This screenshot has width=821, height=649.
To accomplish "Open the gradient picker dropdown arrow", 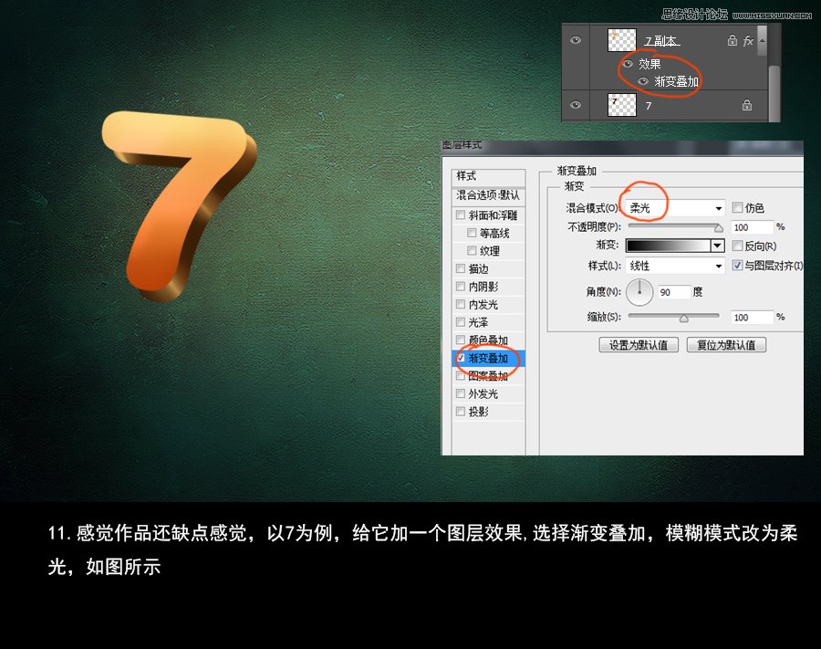I will click(717, 246).
